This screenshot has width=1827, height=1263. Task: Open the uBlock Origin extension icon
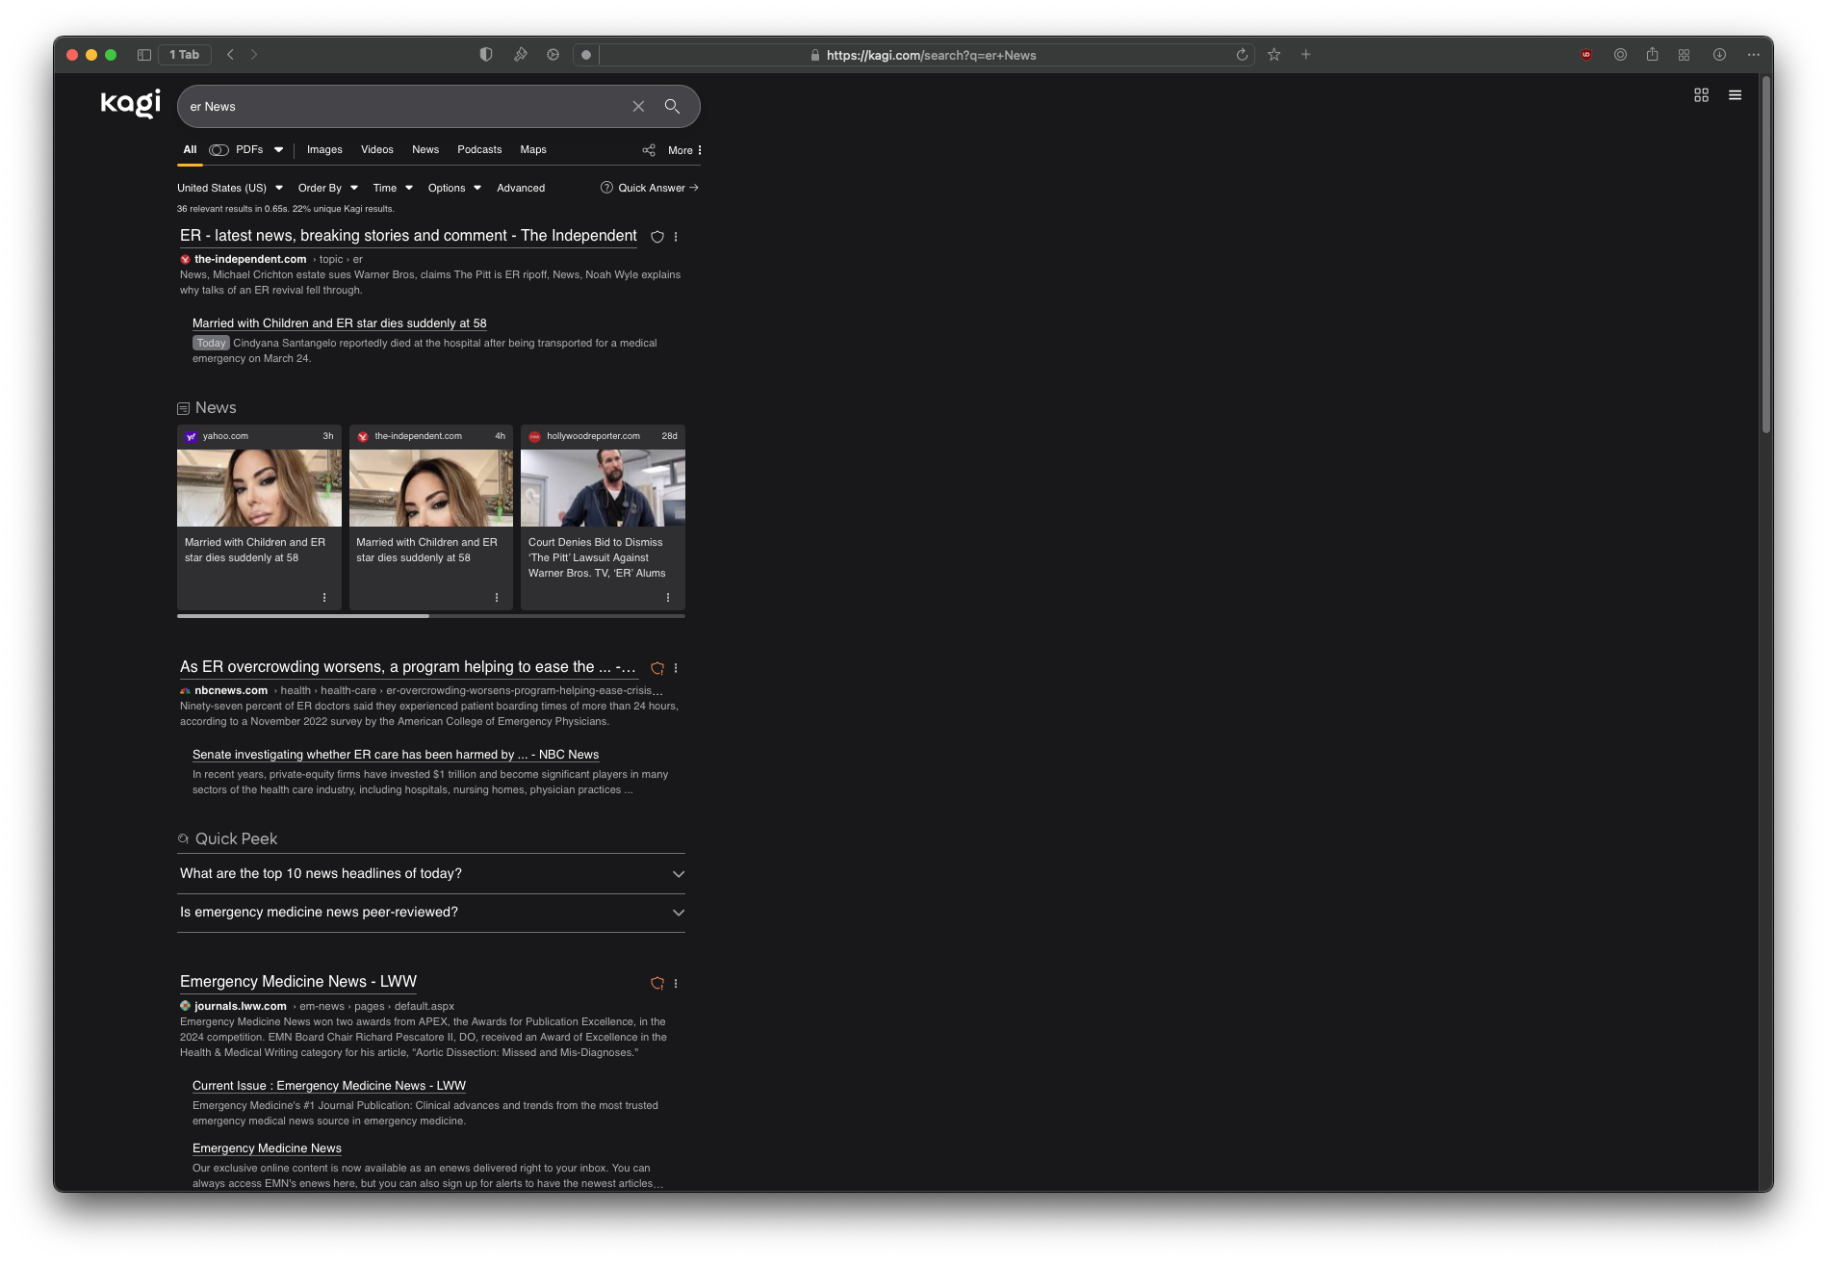click(x=1585, y=55)
